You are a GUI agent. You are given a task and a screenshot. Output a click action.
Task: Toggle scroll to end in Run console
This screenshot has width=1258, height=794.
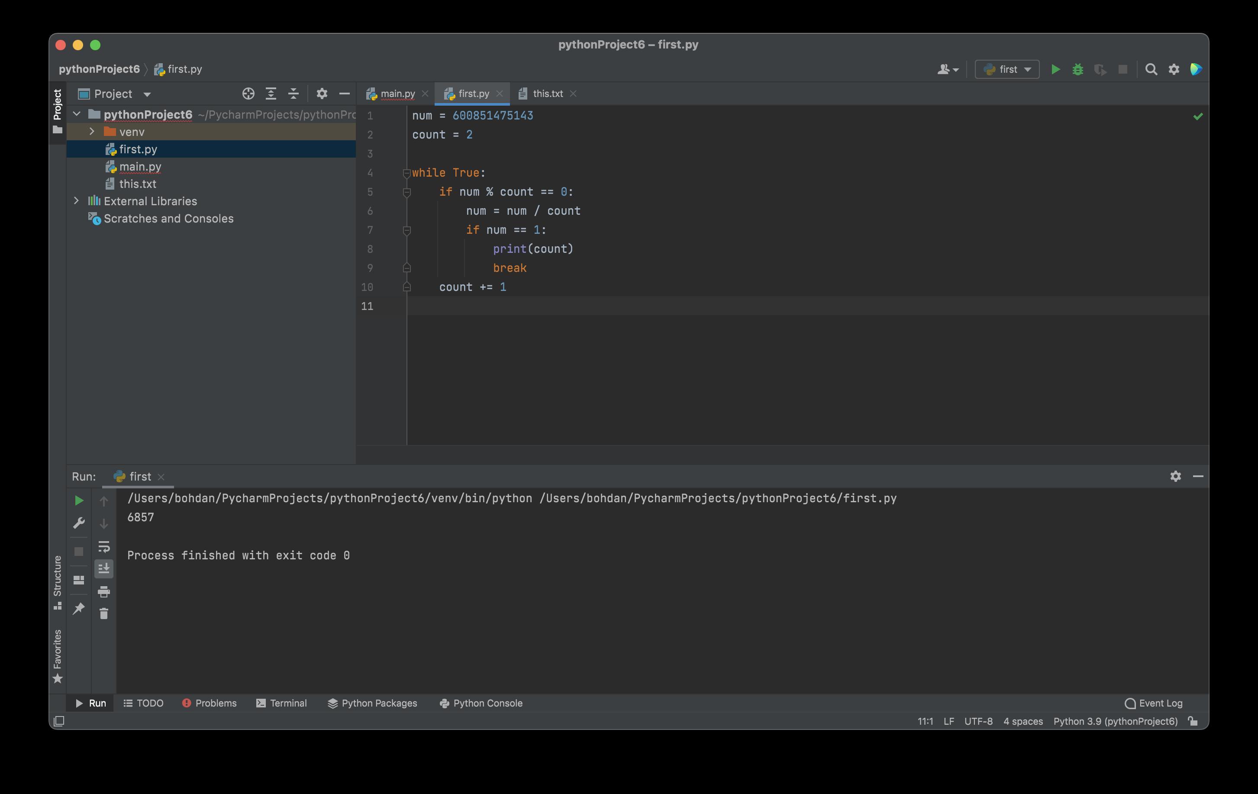tap(103, 568)
